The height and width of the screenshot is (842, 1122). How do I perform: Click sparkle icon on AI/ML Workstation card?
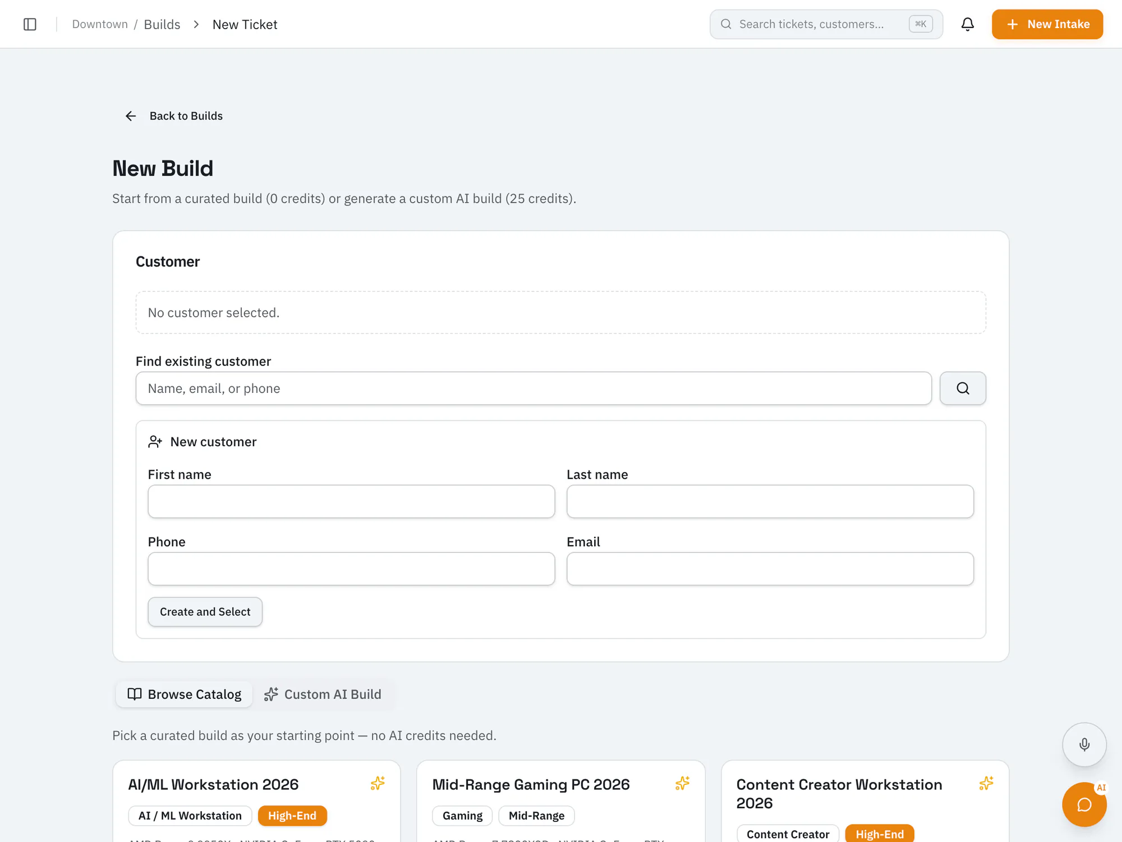tap(378, 783)
